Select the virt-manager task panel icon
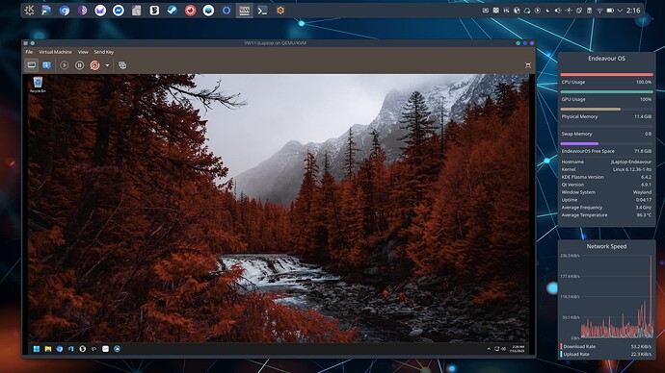 (x=244, y=11)
